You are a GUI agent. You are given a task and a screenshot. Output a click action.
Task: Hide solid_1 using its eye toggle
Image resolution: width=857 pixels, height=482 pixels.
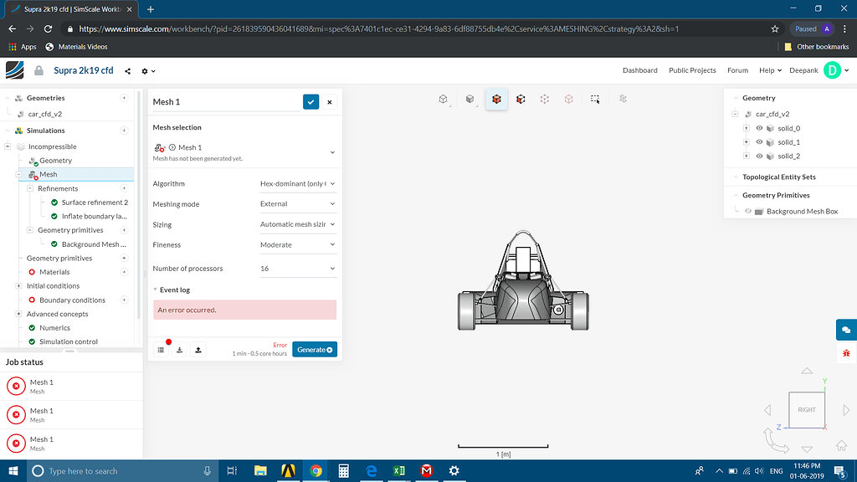point(759,143)
